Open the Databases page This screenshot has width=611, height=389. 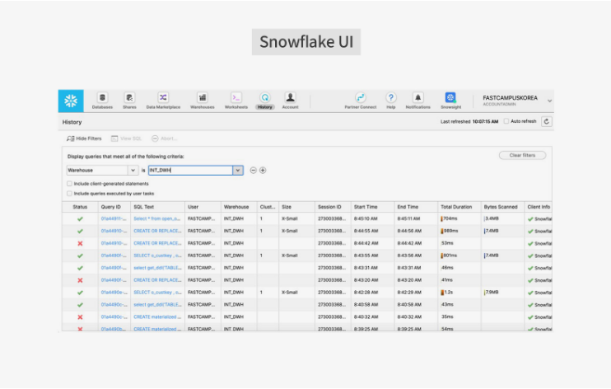102,101
